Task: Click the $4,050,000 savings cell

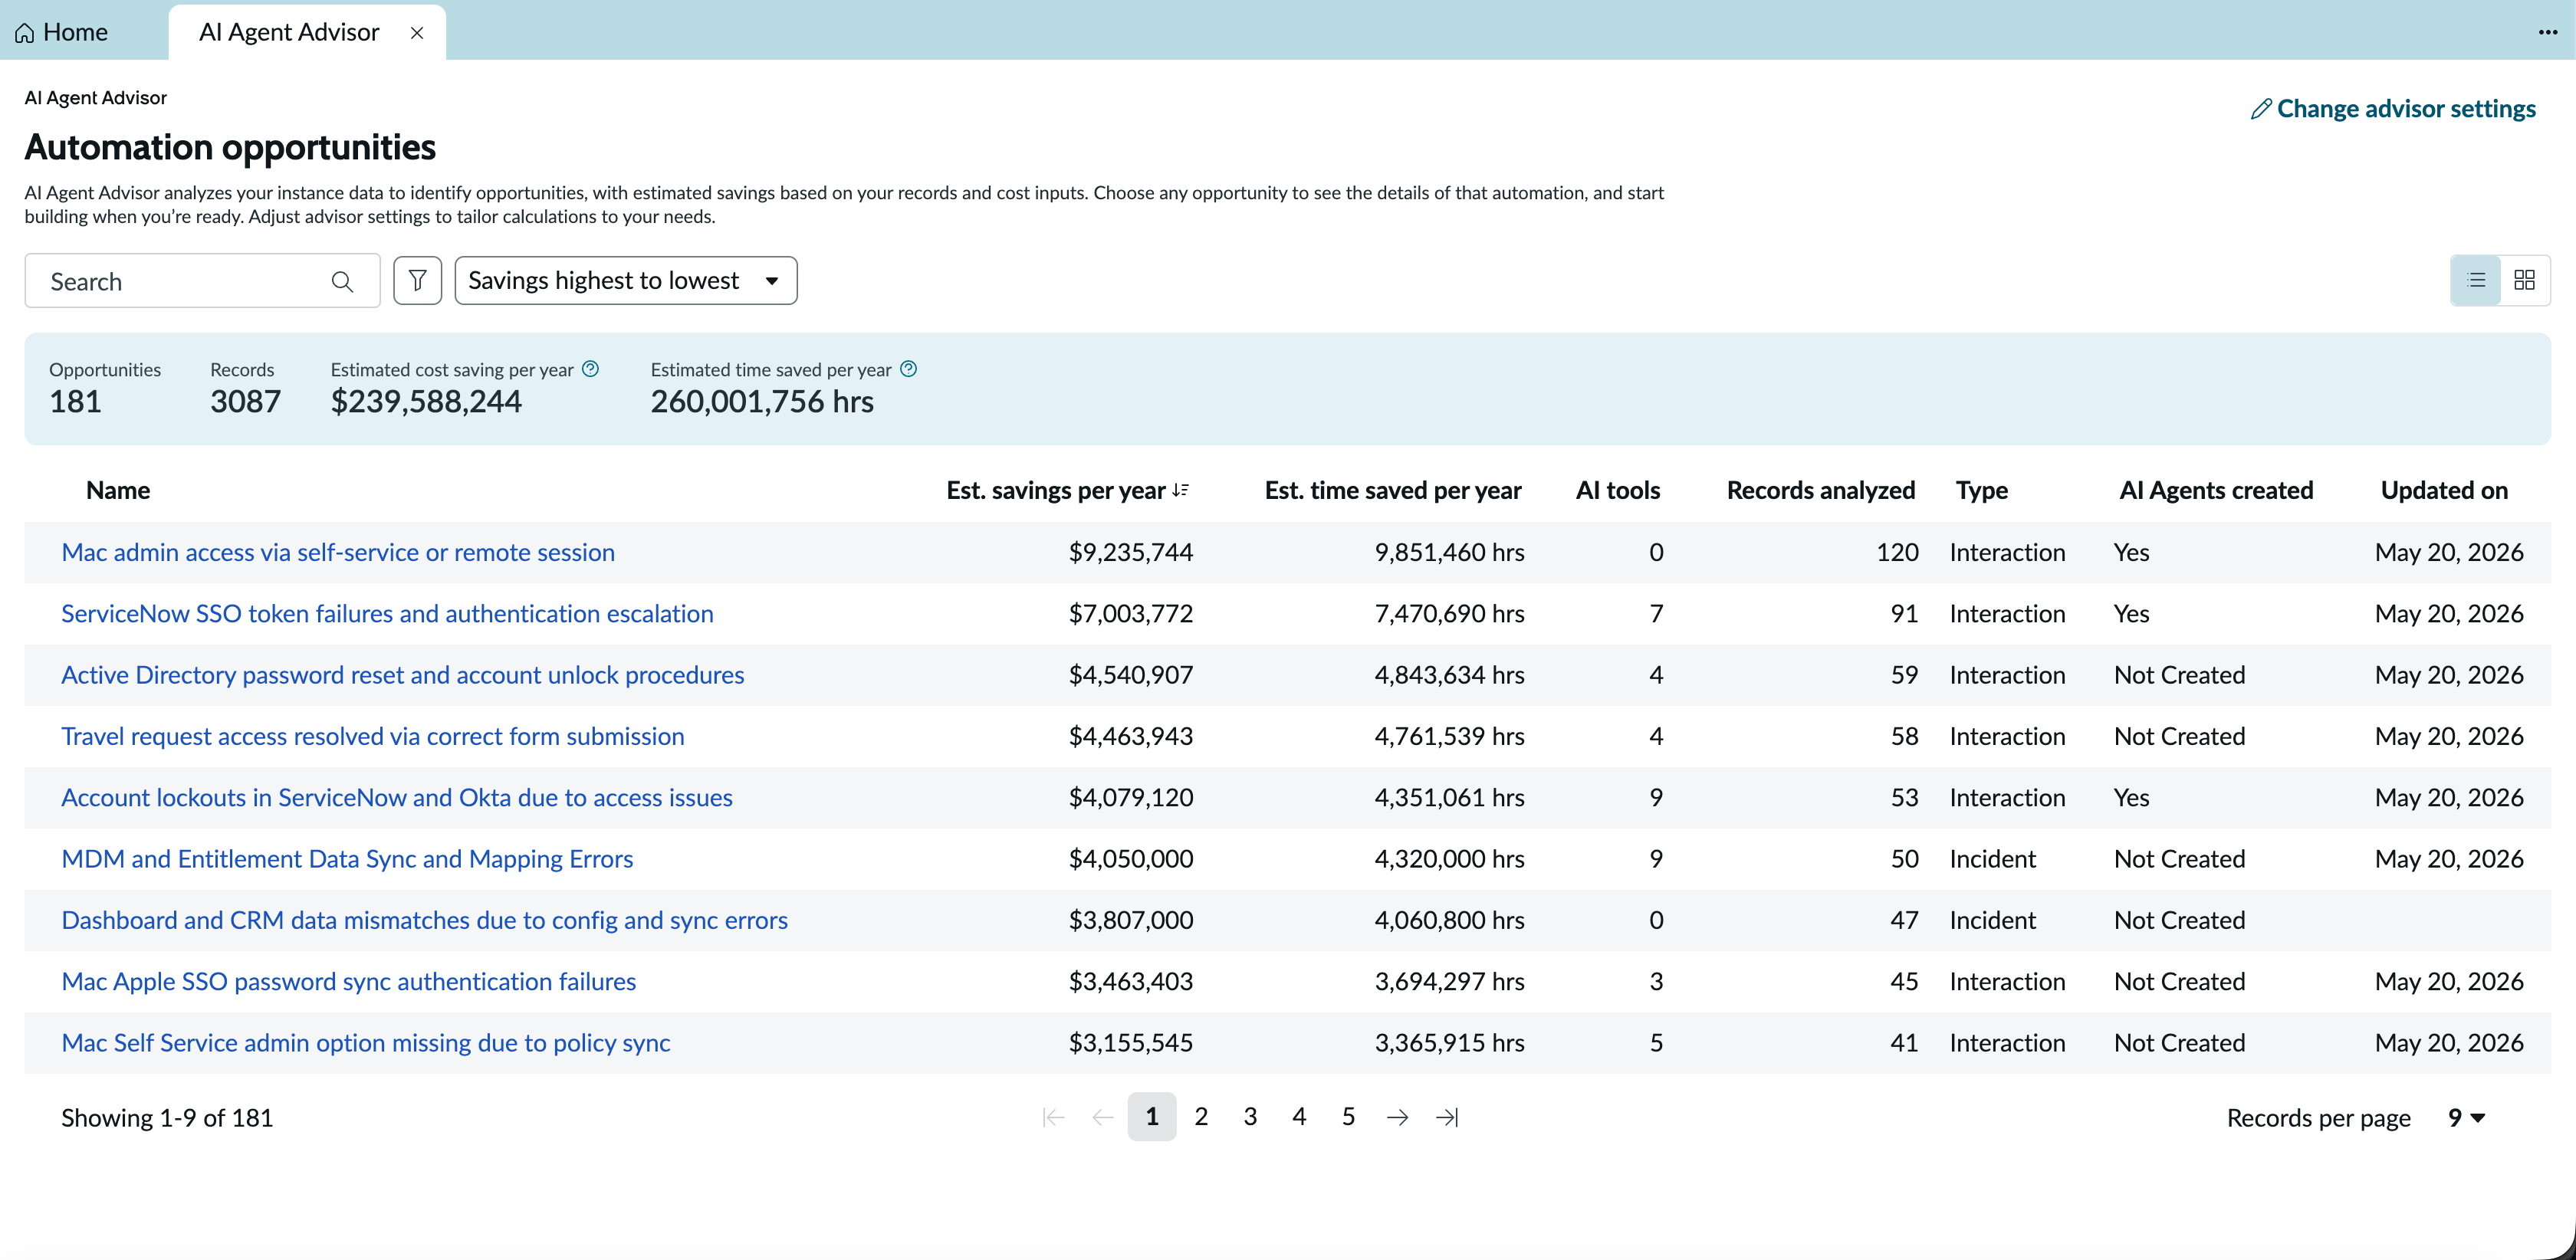Action: pyautogui.click(x=1131, y=859)
